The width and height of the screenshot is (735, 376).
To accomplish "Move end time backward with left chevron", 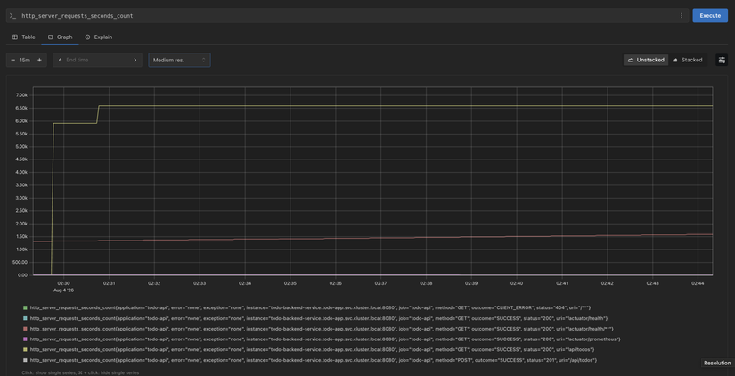I will pos(60,60).
